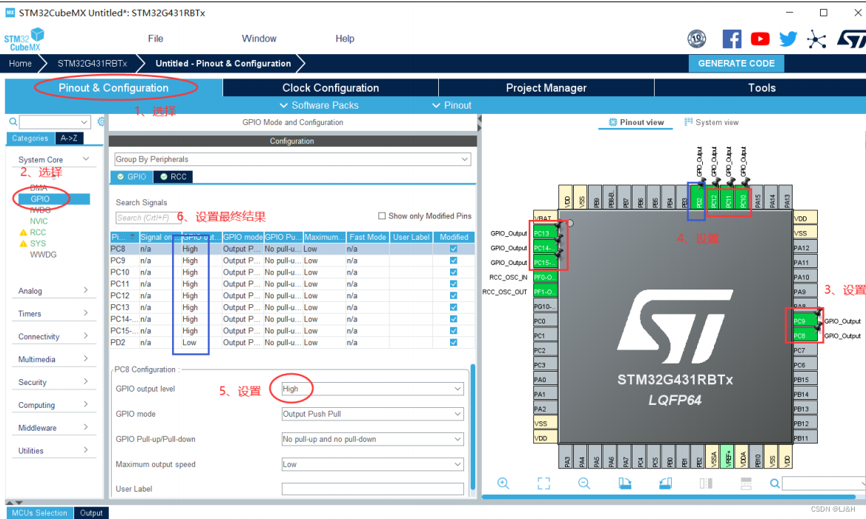
Task: Switch to System view in pinout panel
Action: pyautogui.click(x=711, y=122)
